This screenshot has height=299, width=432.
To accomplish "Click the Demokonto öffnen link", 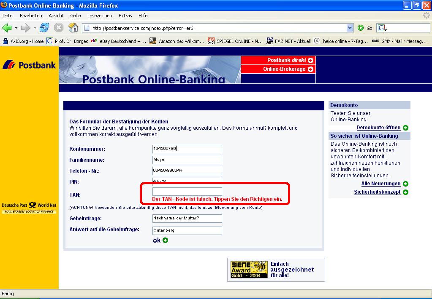I will pyautogui.click(x=378, y=128).
